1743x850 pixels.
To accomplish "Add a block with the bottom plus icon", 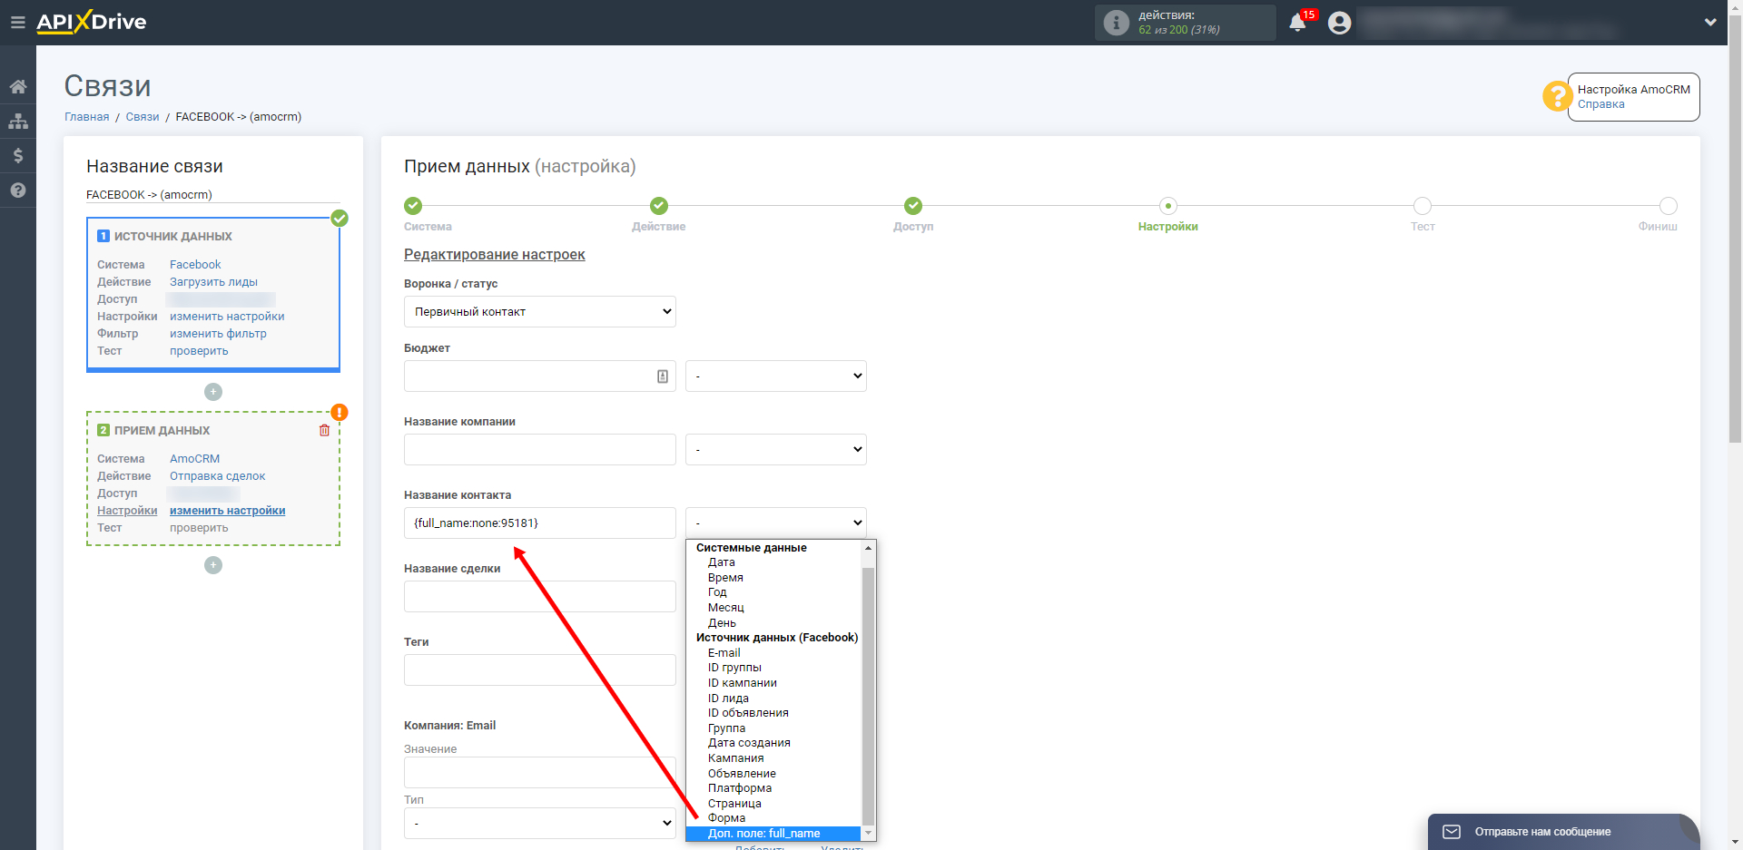I will point(213,565).
